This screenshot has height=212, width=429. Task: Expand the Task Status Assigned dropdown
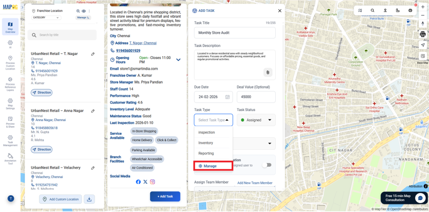coord(256,120)
